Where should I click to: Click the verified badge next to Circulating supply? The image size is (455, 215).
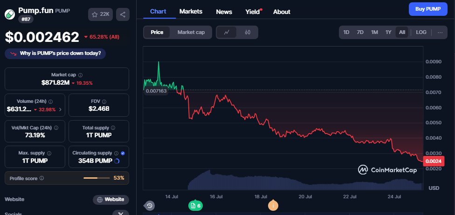123,153
